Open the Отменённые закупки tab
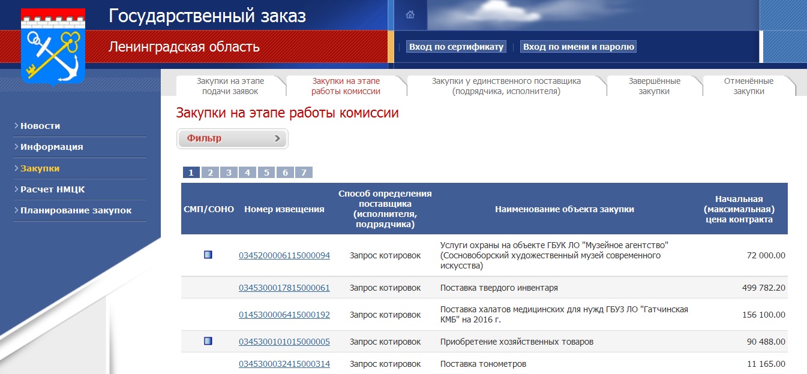This screenshot has height=374, width=807. point(748,86)
